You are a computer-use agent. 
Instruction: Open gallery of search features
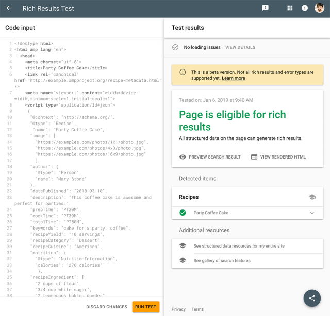[222, 261]
